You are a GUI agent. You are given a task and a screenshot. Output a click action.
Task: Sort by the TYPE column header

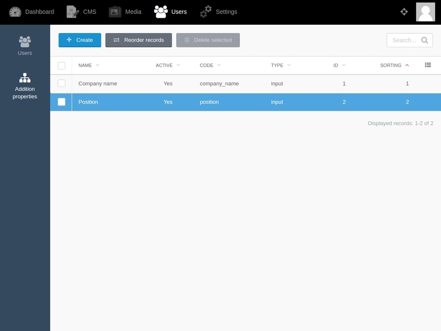277,66
